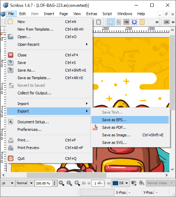The image size is (176, 197).
Task: Open the page number selector dropdown
Action: click(98, 183)
